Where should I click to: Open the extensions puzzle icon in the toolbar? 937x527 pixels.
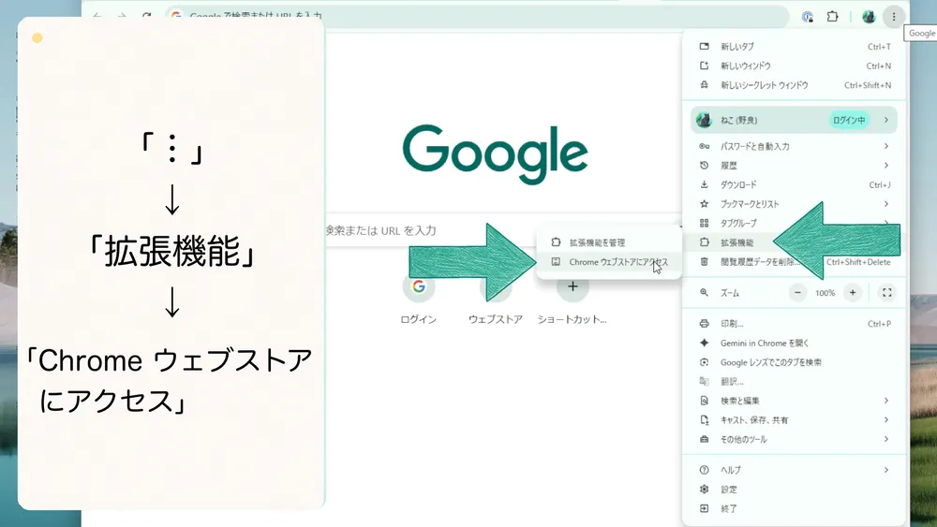(x=832, y=17)
